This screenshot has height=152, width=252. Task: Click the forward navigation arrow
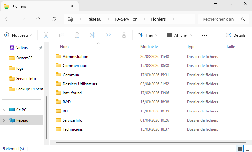click(x=23, y=19)
